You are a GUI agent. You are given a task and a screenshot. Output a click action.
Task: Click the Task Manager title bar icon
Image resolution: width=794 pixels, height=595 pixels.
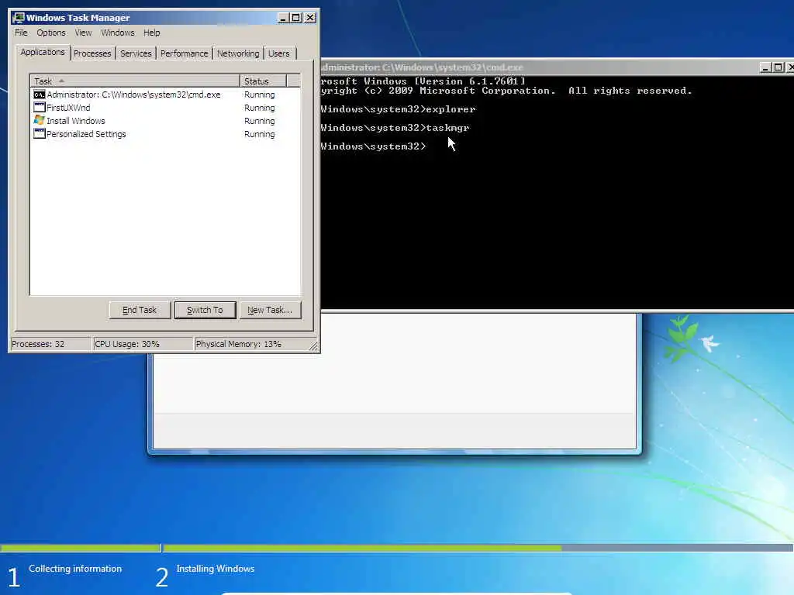[19, 18]
